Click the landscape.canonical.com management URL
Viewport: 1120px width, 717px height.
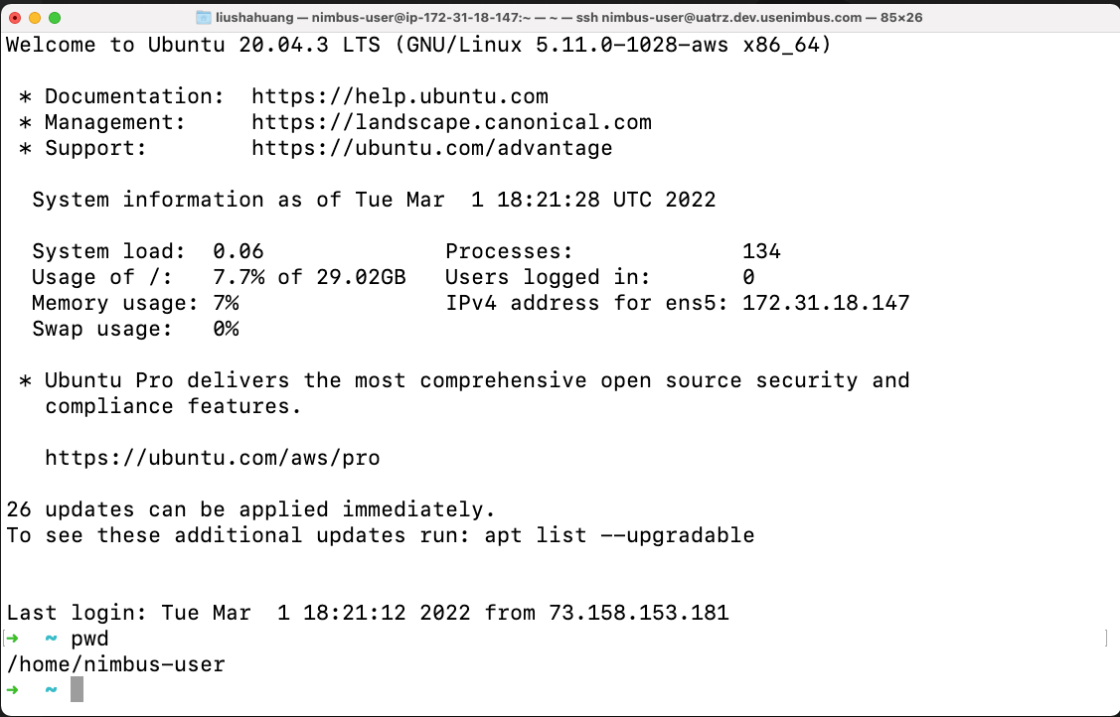click(x=451, y=122)
